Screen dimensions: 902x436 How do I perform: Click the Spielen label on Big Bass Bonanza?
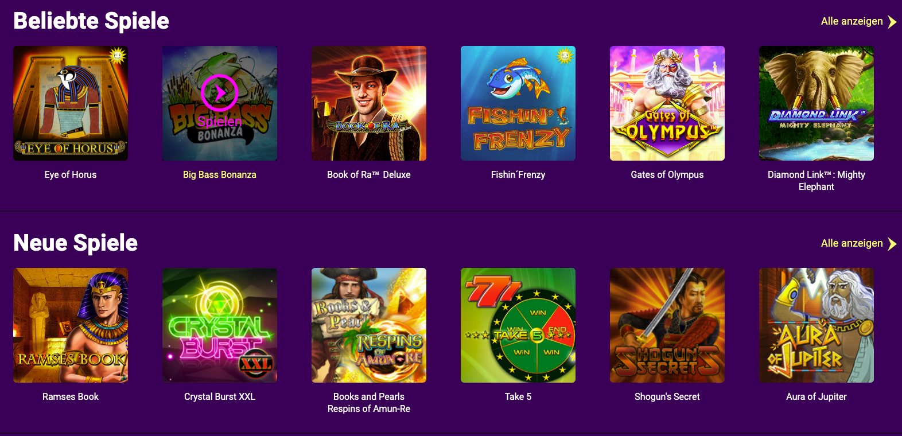tap(220, 122)
